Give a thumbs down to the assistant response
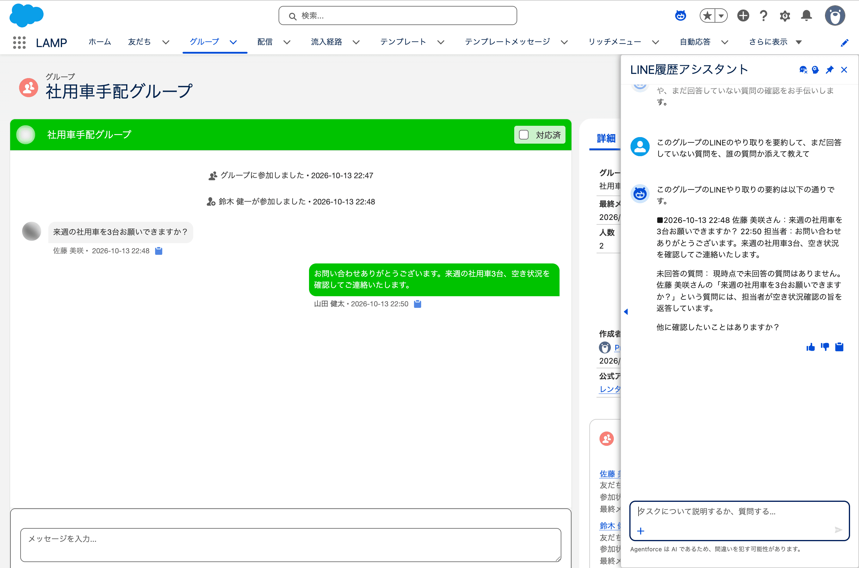Screen dimensions: 859x568 (x=825, y=347)
